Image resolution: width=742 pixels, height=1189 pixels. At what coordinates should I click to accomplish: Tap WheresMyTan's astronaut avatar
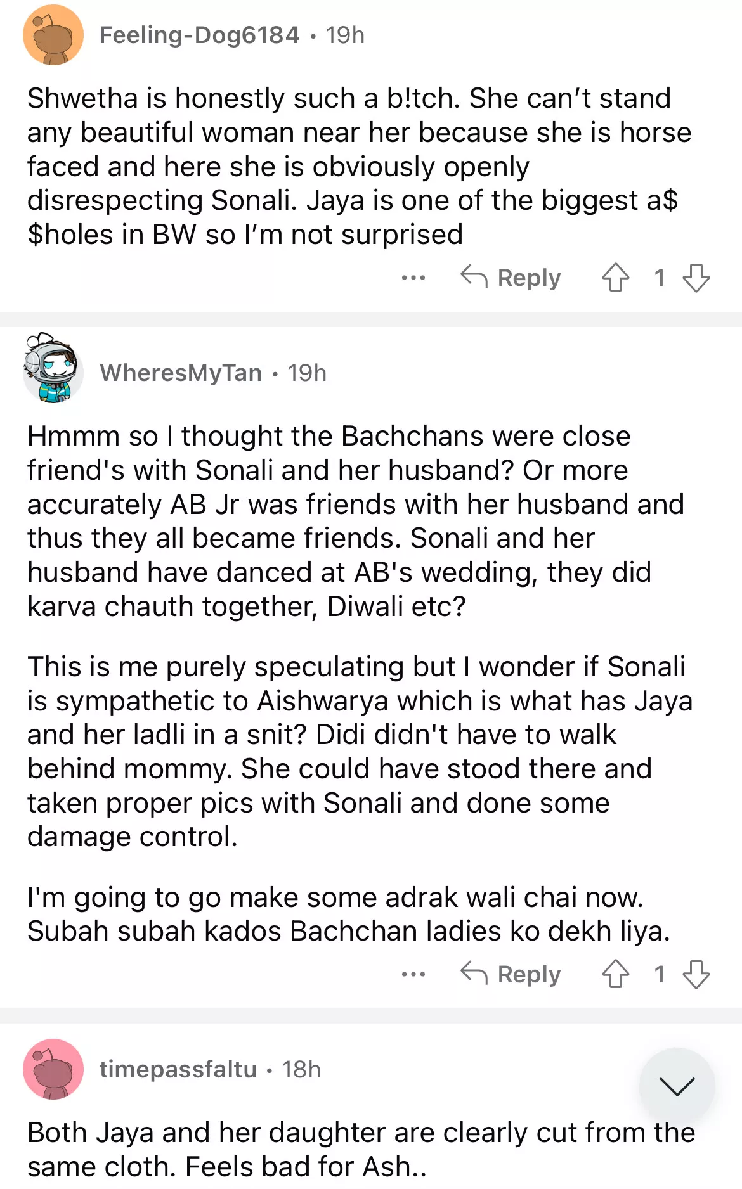[53, 368]
